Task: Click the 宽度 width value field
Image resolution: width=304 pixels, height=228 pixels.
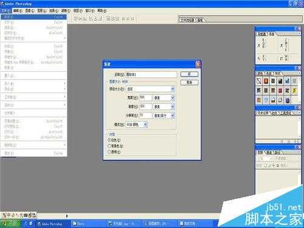Action: 145,98
